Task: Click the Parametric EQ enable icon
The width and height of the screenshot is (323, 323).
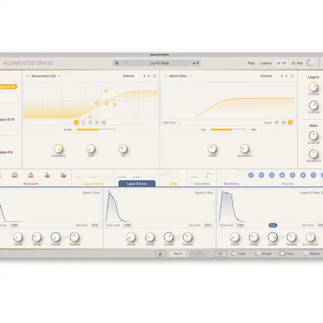Action: point(28,76)
